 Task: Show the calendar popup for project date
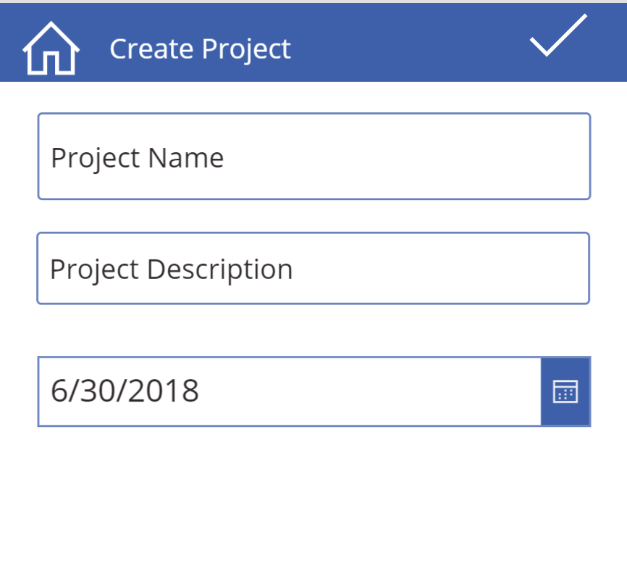coord(565,391)
